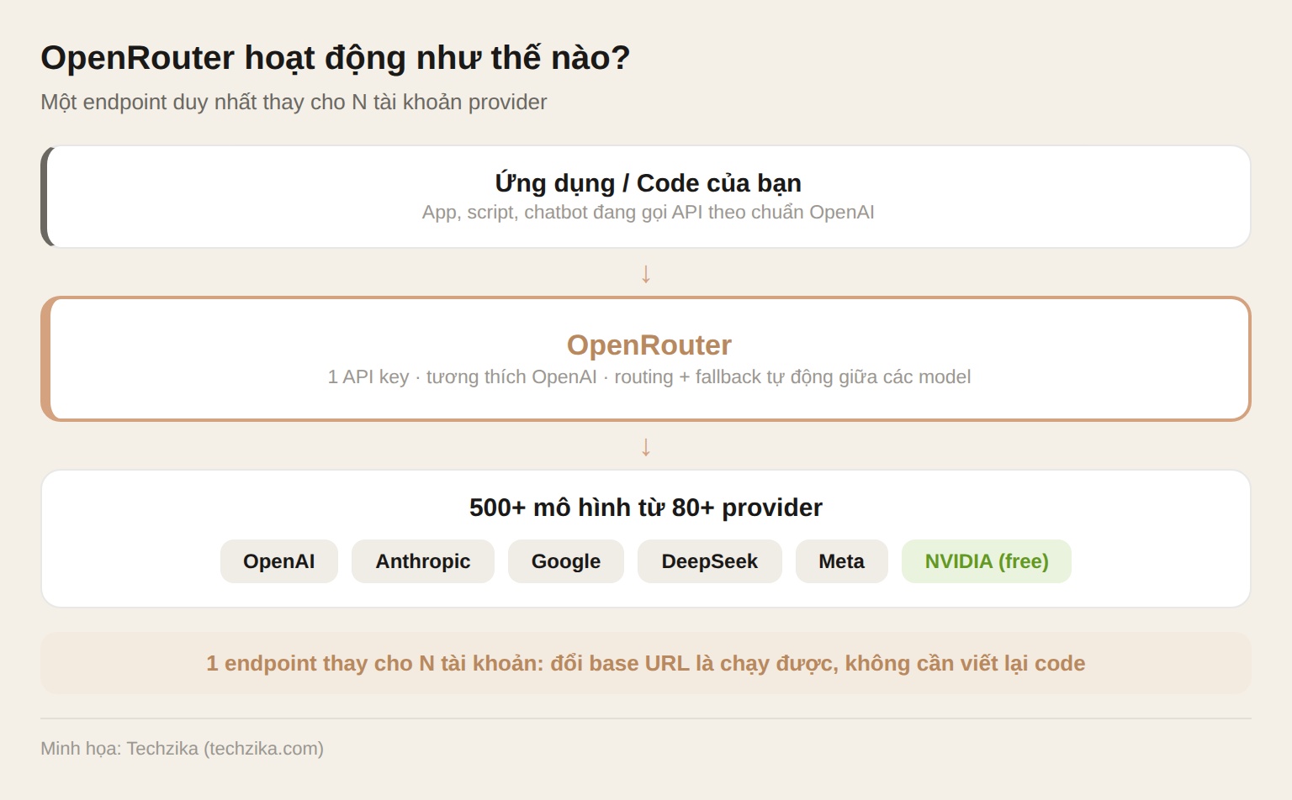Click text '1 API key · tương thích OpenAI' line
Screen dimensions: 1292x800
coord(649,376)
